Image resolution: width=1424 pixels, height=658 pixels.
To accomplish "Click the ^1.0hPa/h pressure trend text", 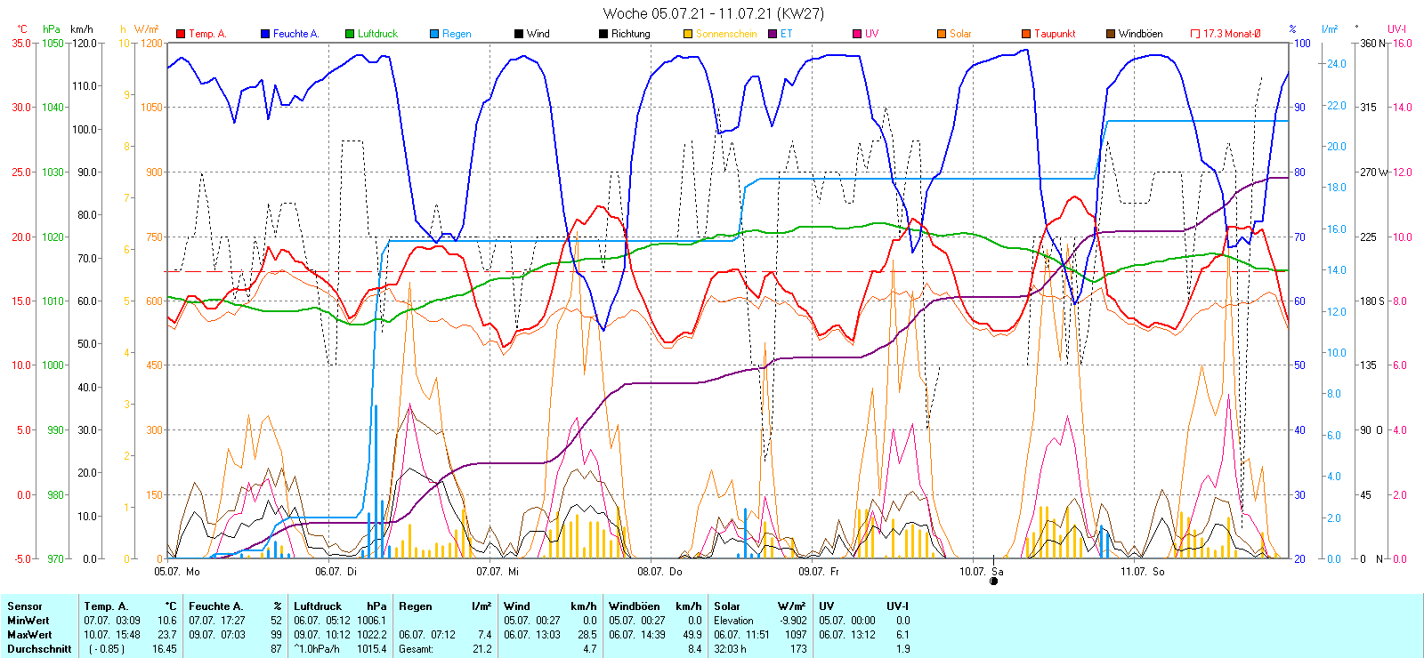I will tap(317, 649).
